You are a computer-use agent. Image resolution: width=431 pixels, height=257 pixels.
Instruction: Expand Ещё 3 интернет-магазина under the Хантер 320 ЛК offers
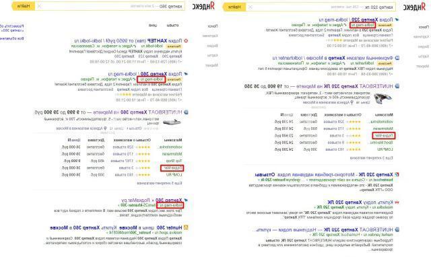(x=371, y=158)
